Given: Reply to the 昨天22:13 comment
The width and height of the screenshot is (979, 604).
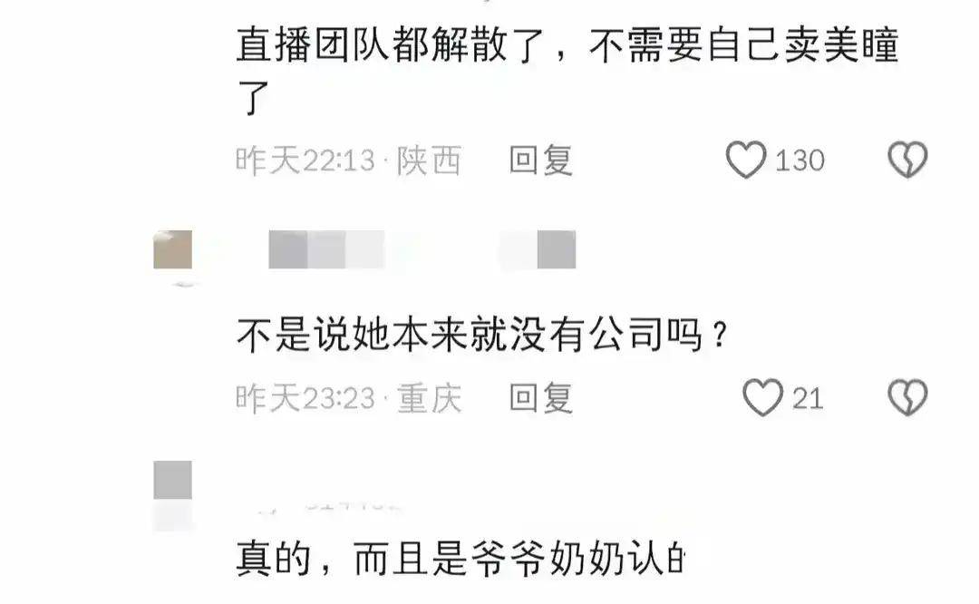Looking at the screenshot, I should (x=540, y=160).
